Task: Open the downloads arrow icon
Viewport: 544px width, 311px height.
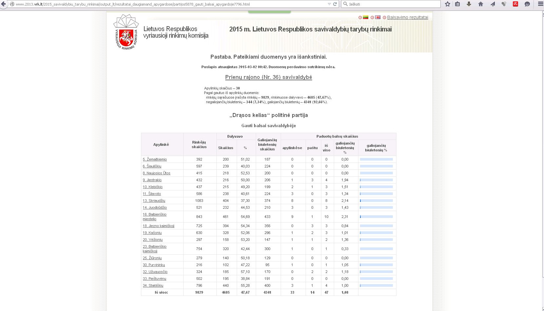Action: pos(469,4)
